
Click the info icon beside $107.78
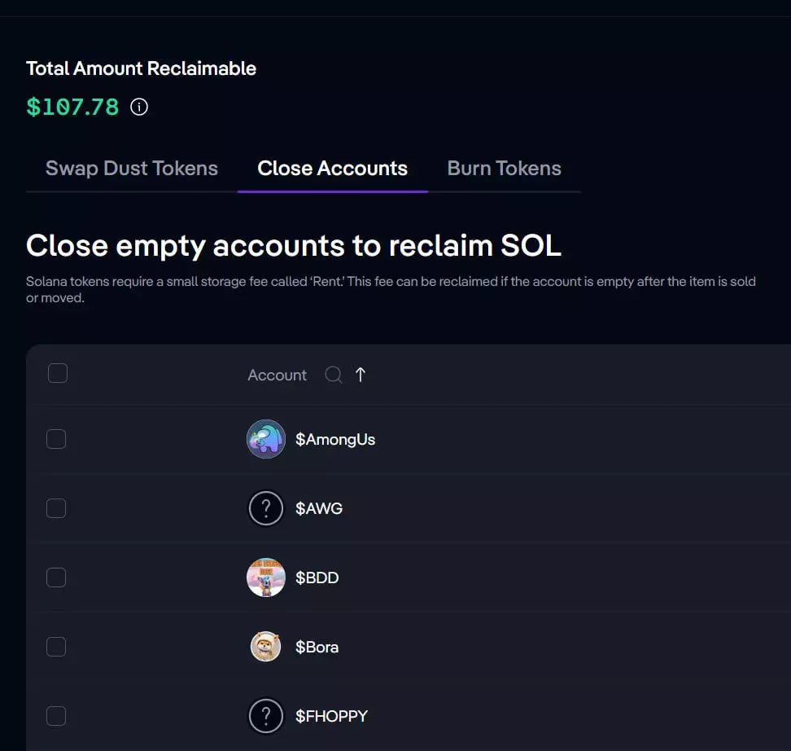pyautogui.click(x=140, y=107)
